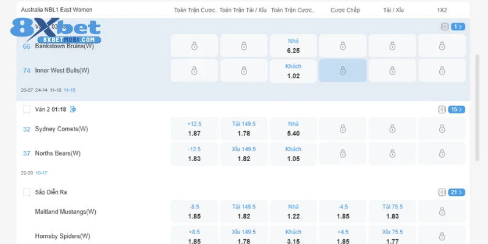This screenshot has height=244, width=488.
Task: Toggle favorite bookmark for Sắp Diễn Ra match
Action: click(x=26, y=192)
